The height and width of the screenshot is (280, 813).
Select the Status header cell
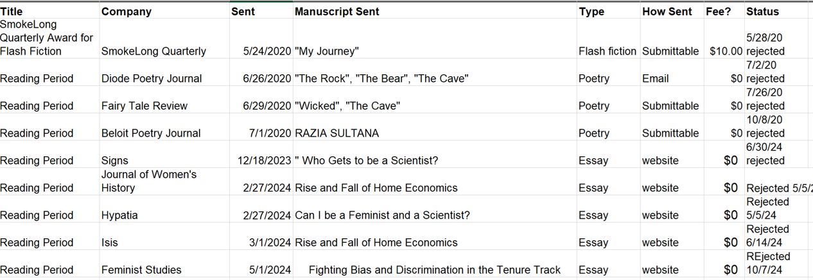tap(776, 11)
